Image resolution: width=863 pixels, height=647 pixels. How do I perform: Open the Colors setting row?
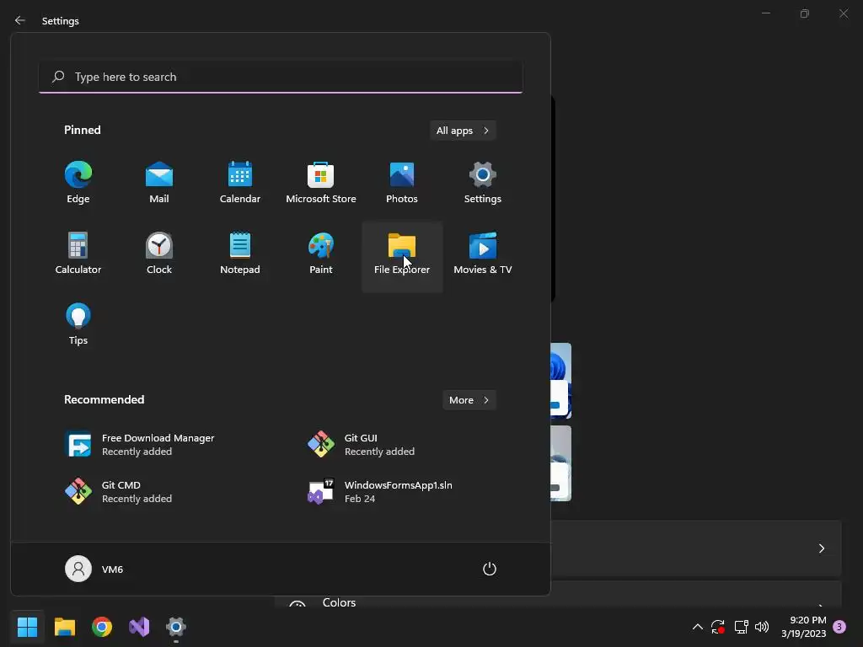558,596
